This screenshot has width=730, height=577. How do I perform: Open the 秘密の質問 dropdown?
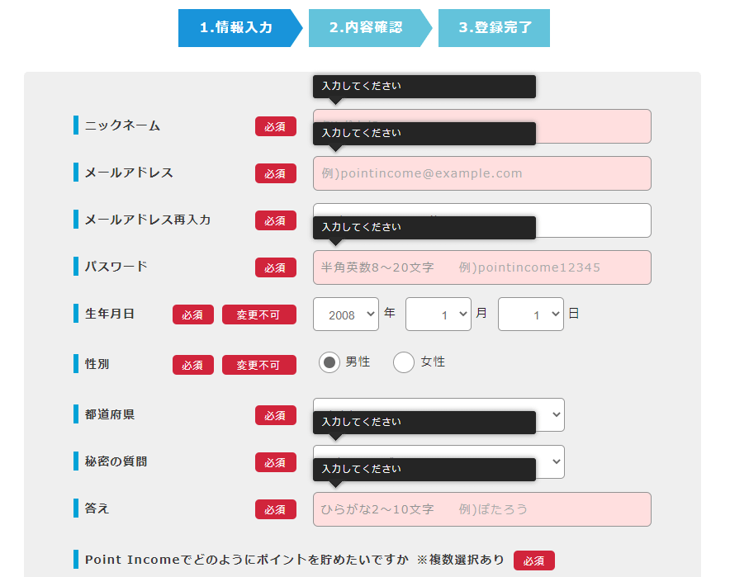tap(555, 461)
